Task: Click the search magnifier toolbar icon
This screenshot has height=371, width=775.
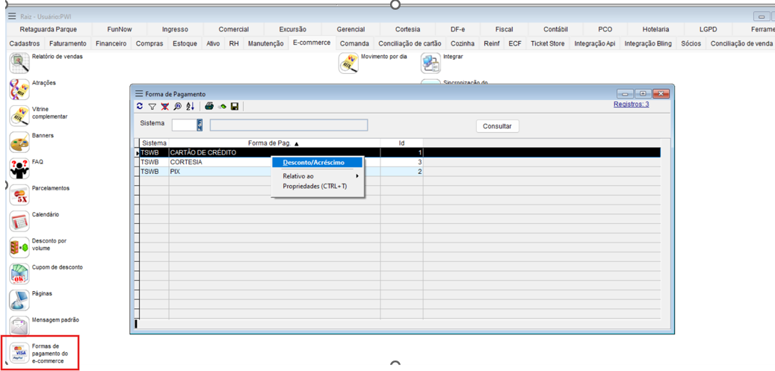Action: pos(177,107)
